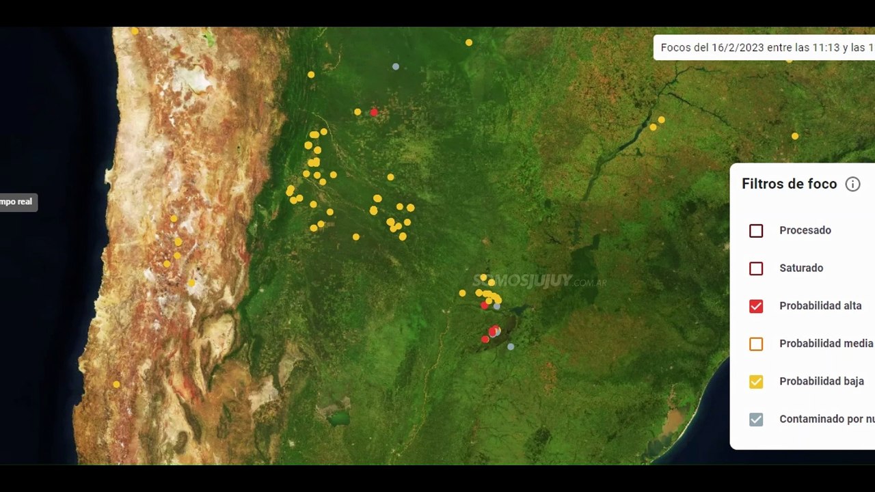Click the 'mpo real' real-time button
The height and width of the screenshot is (492, 875).
tap(18, 202)
